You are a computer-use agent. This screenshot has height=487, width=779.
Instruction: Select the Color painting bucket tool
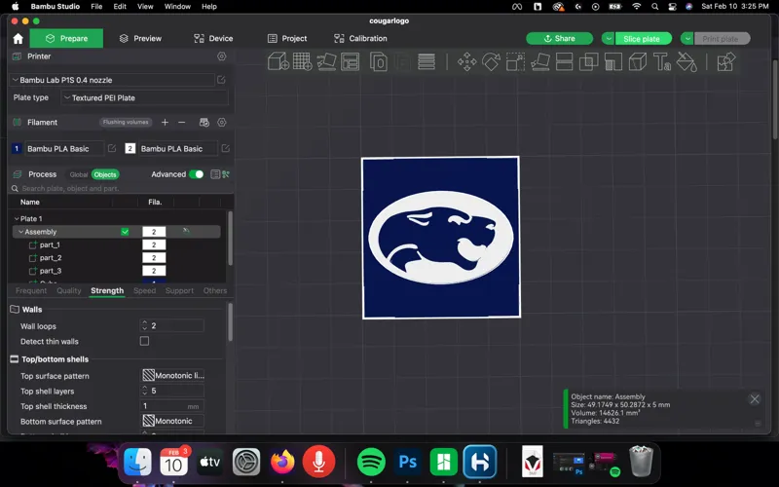tap(686, 62)
